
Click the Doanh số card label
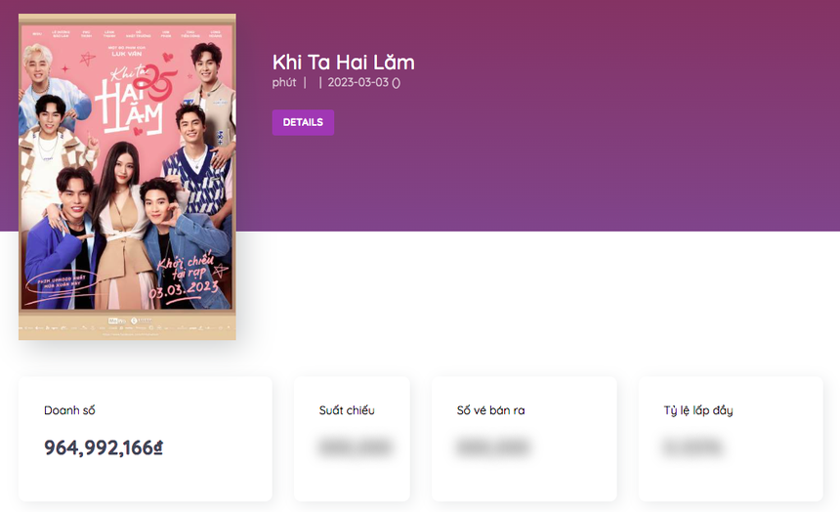(69, 410)
